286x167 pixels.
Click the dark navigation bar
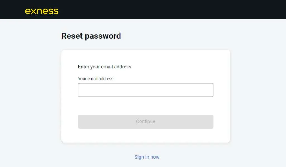(x=168, y=9)
